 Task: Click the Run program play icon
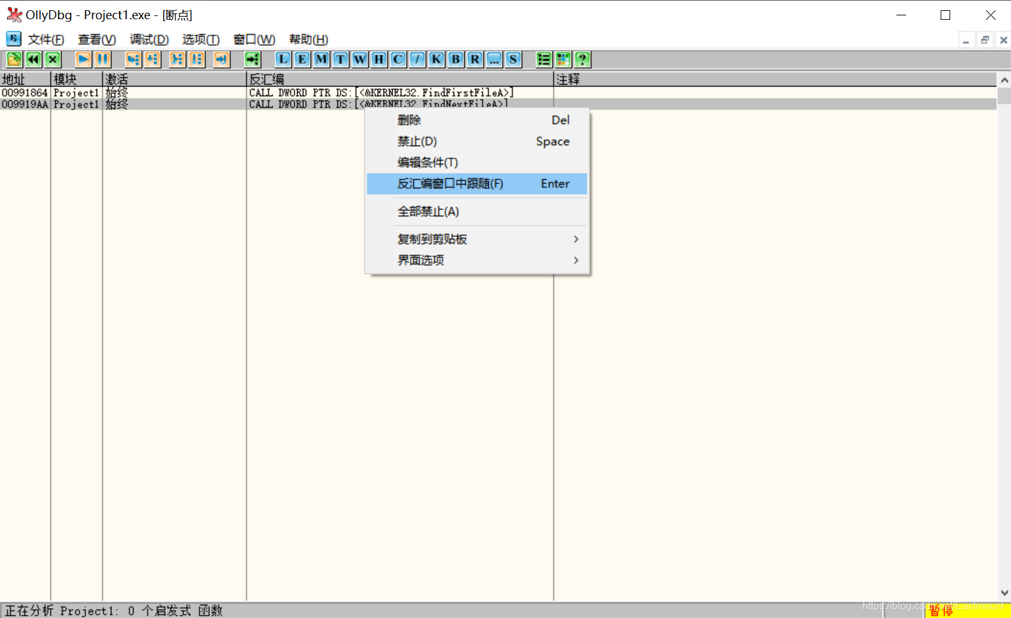(83, 60)
